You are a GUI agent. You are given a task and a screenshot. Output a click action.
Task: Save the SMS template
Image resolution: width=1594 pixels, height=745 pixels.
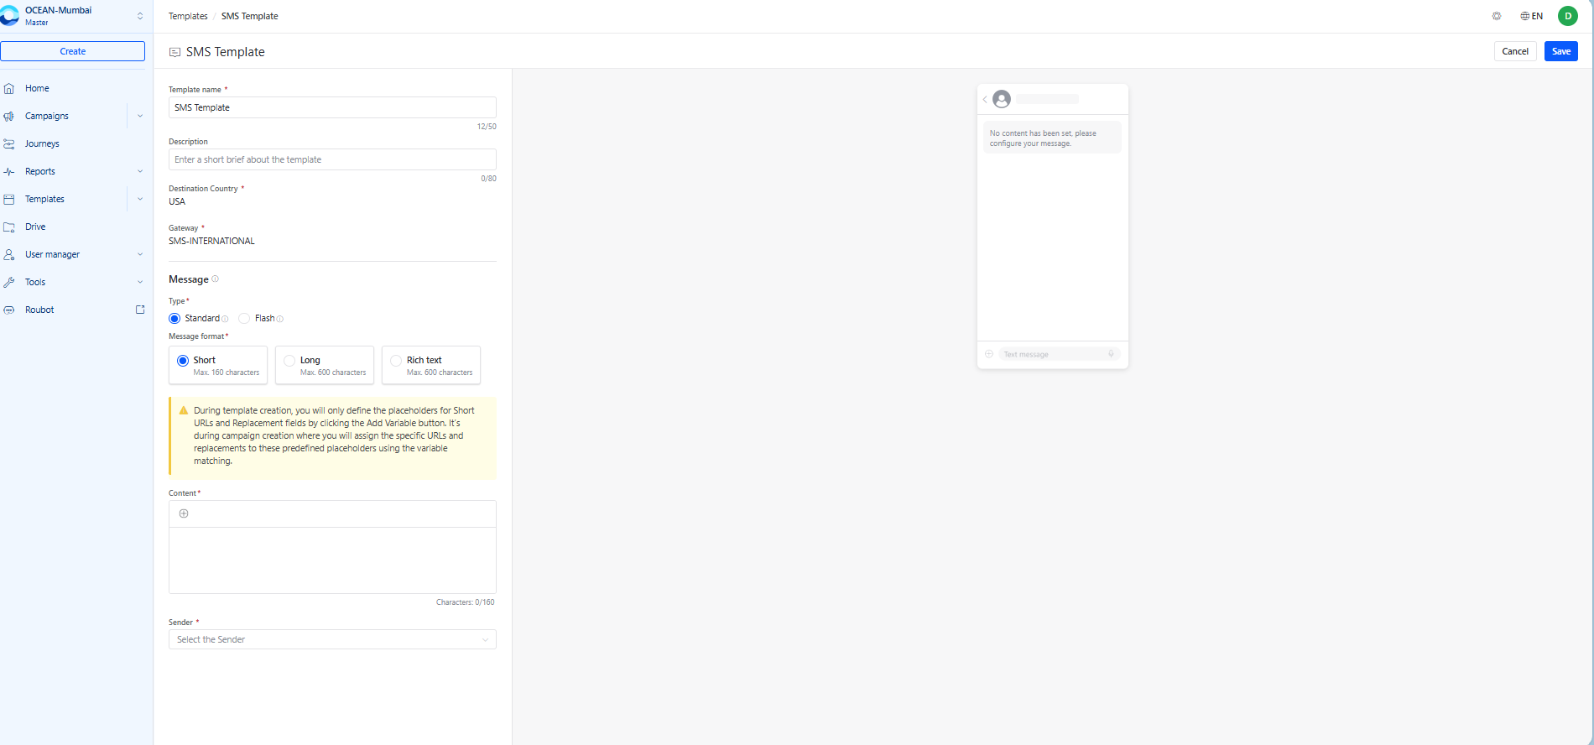(x=1561, y=51)
